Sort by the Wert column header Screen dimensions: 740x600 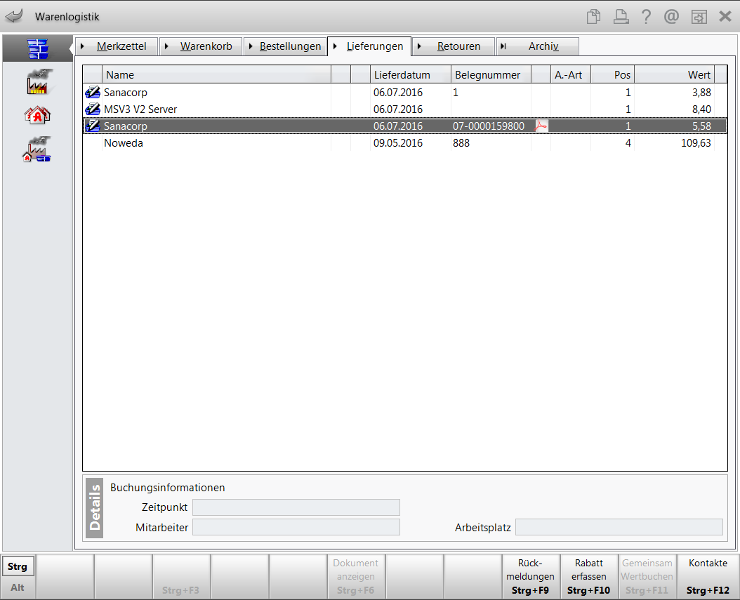pos(675,74)
